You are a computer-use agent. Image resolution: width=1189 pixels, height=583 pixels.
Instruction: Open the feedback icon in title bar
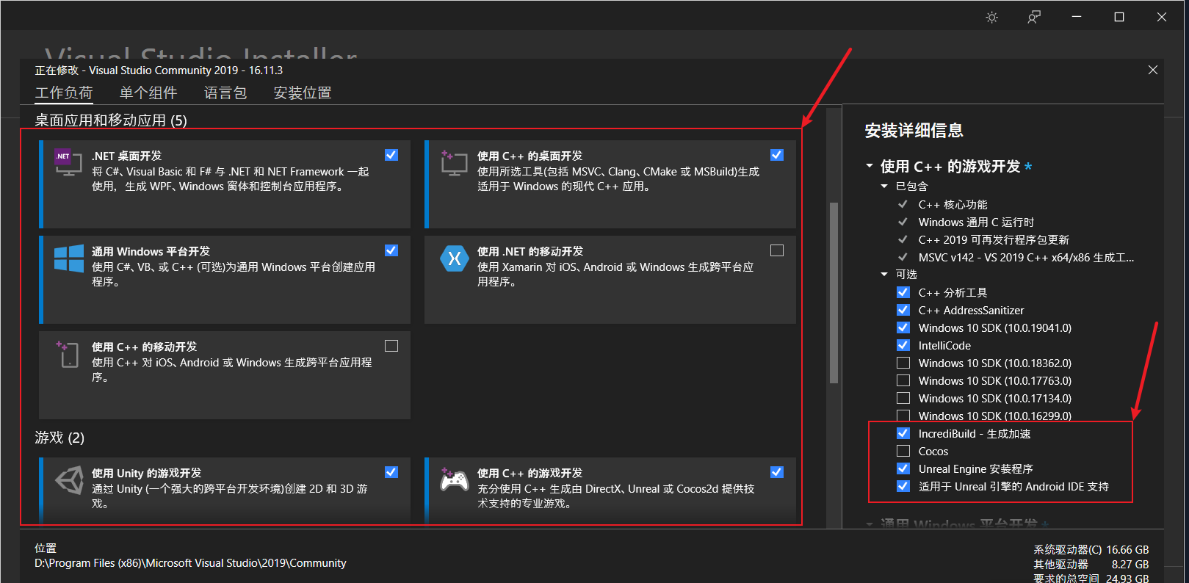coord(1034,17)
